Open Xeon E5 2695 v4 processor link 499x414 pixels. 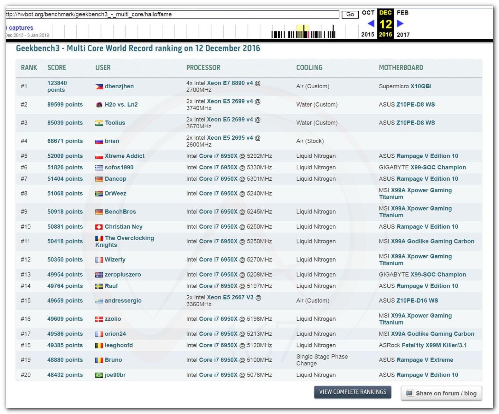[x=230, y=138]
